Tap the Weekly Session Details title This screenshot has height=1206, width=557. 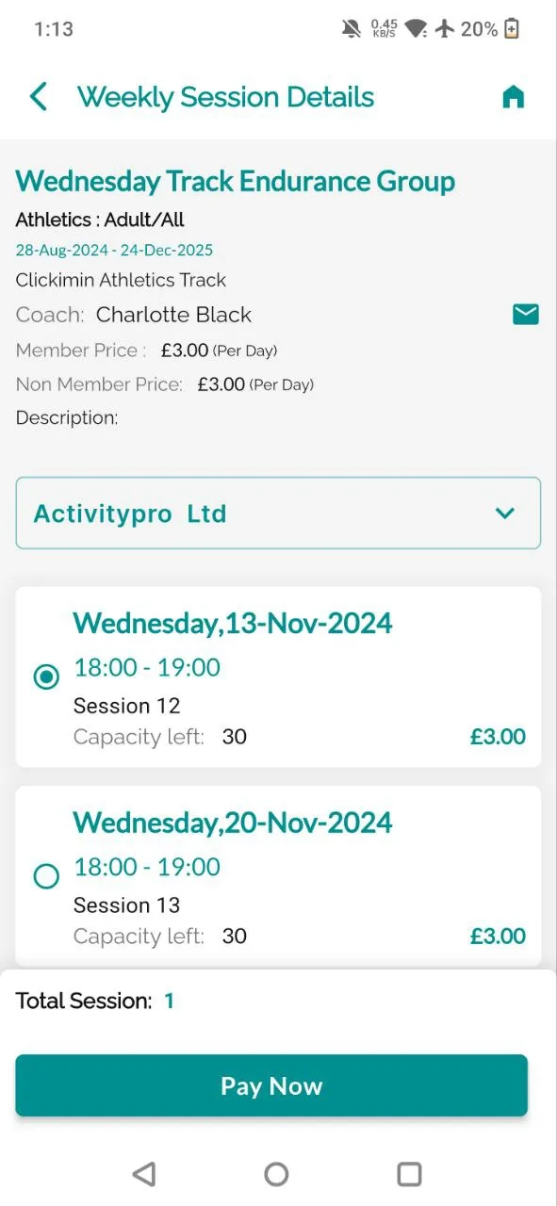(226, 97)
